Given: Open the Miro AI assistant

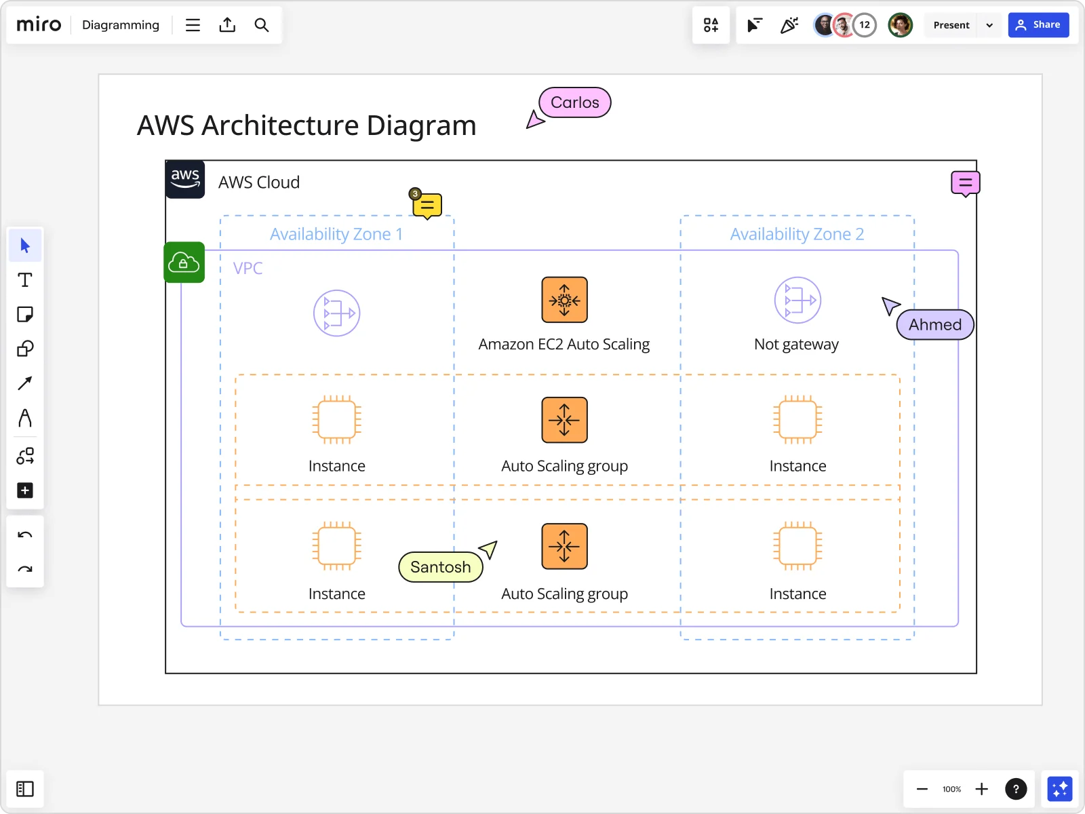Looking at the screenshot, I should click(1060, 788).
